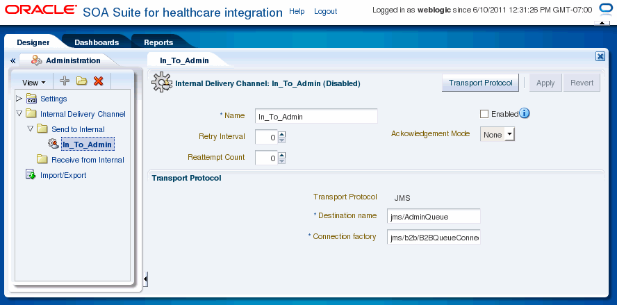Click the green plus Create icon
The height and width of the screenshot is (305, 617).
[x=65, y=81]
